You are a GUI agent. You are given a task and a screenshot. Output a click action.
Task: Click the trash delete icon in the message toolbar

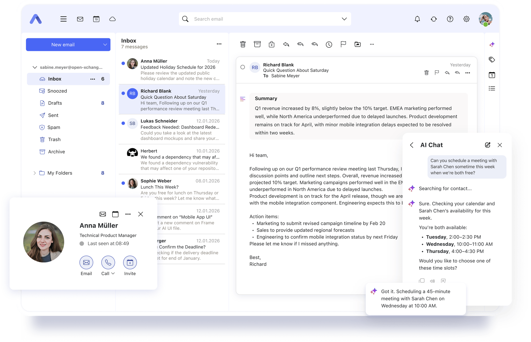pos(243,44)
